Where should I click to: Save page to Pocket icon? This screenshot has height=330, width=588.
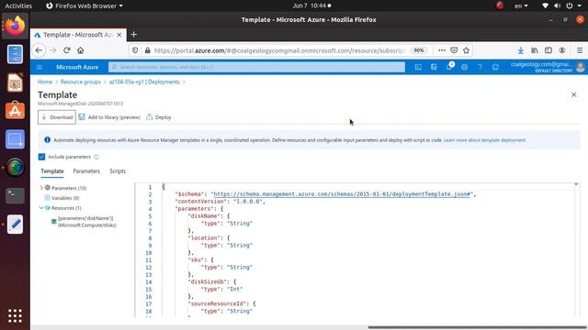click(454, 50)
